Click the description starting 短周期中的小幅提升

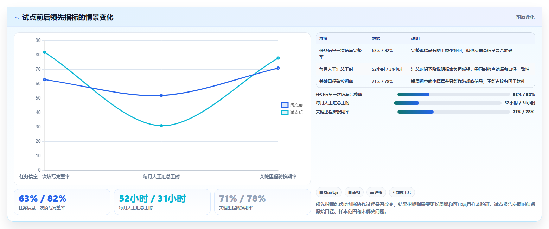pyautogui.click(x=468, y=82)
